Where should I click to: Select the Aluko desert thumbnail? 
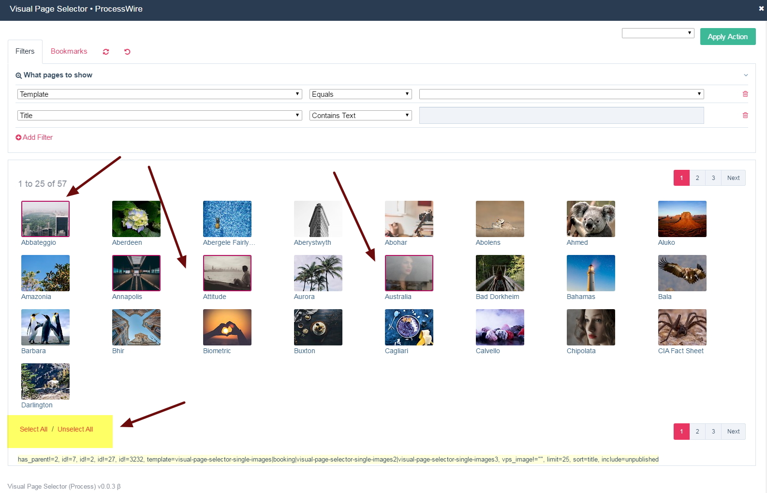[682, 219]
